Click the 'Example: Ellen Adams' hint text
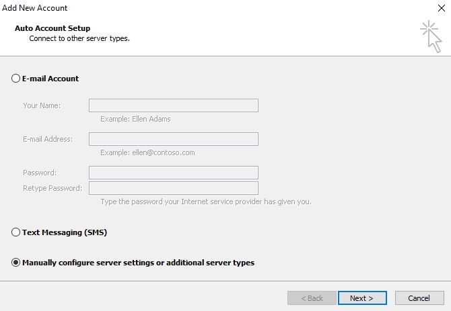The height and width of the screenshot is (311, 451). coord(135,119)
